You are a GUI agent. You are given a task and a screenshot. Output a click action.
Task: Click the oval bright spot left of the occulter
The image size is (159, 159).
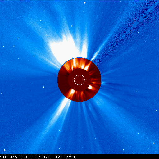(x=43, y=87)
